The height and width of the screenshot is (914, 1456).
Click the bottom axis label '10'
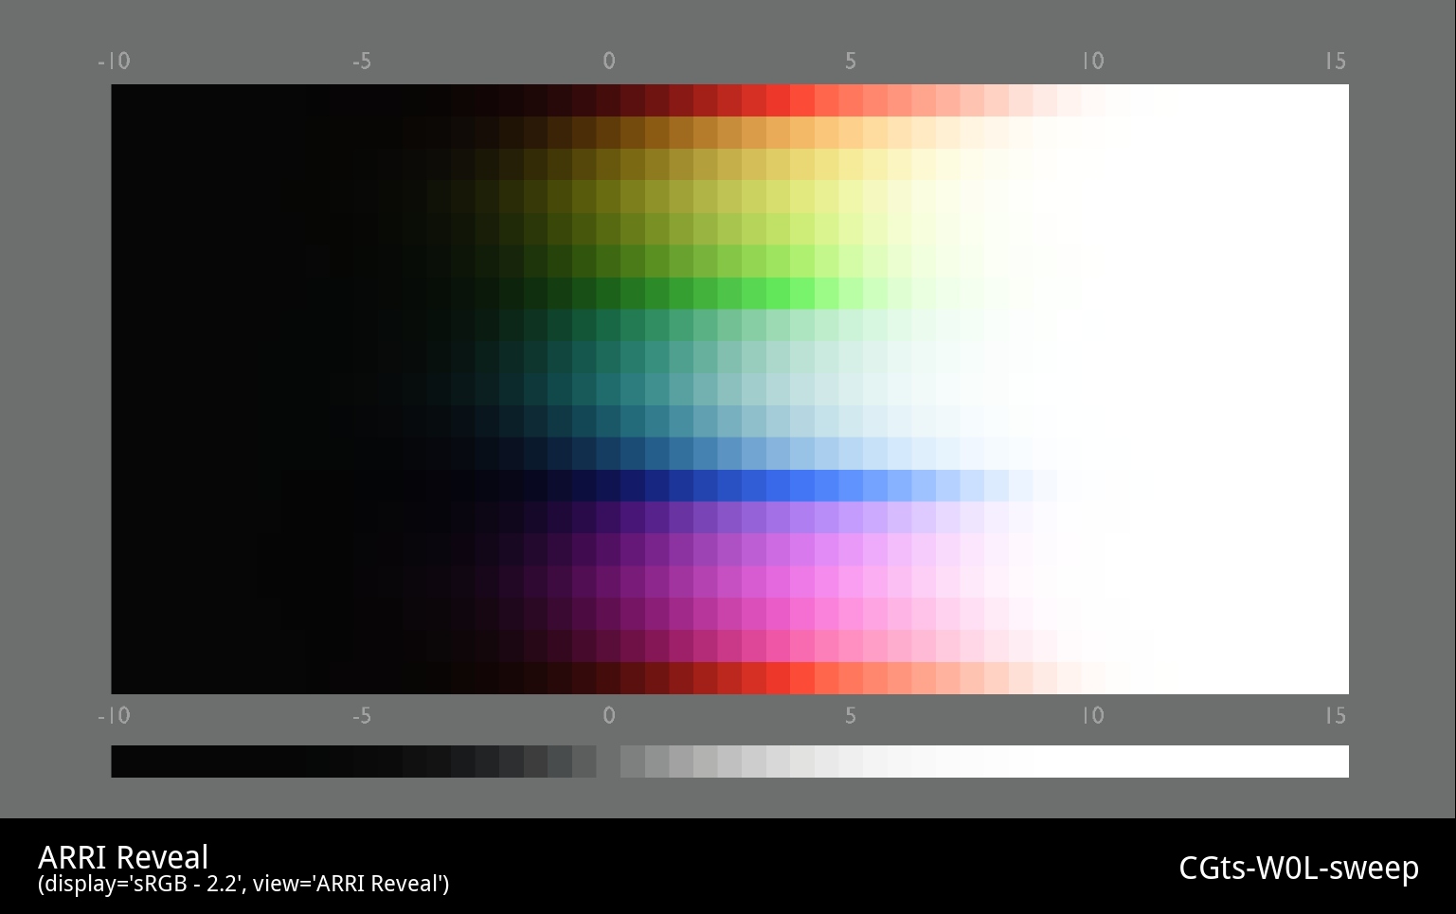click(x=1093, y=716)
